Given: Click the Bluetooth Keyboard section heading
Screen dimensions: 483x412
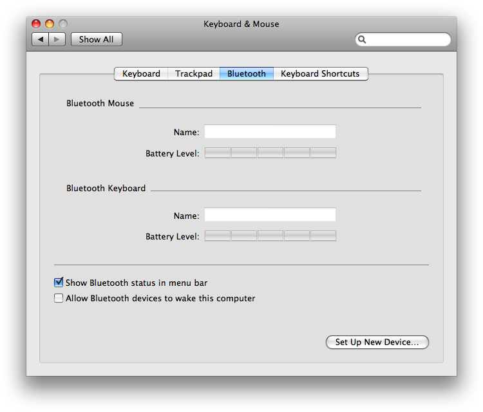Looking at the screenshot, I should pos(106,188).
